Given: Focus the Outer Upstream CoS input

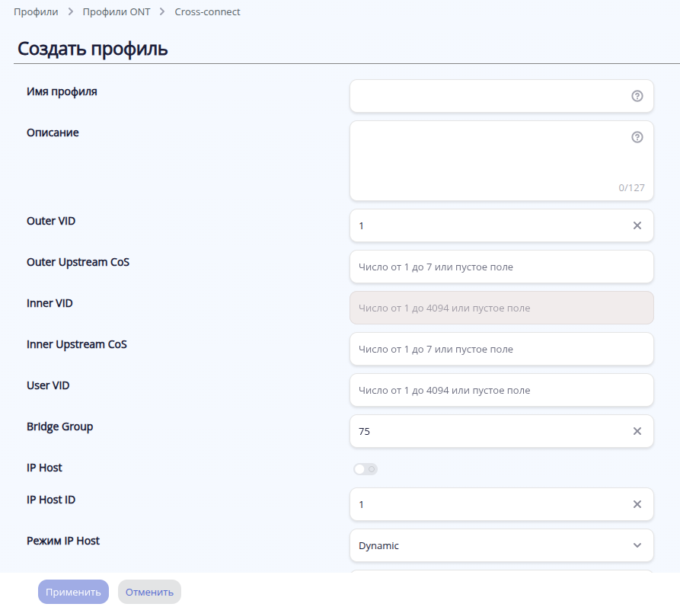Looking at the screenshot, I should click(501, 267).
